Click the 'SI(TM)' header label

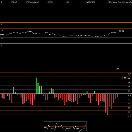(50, 2)
